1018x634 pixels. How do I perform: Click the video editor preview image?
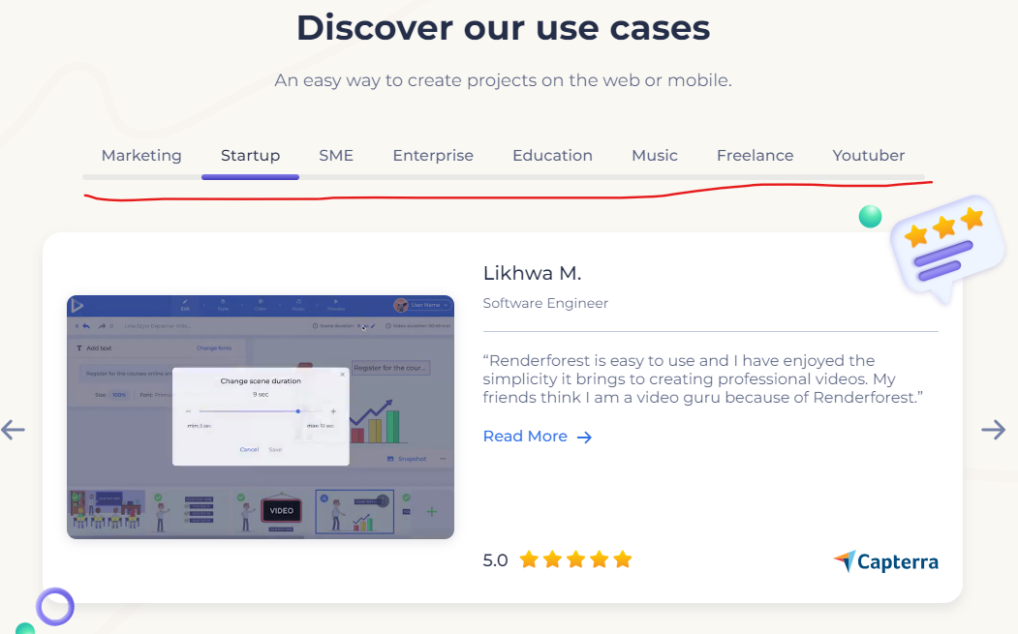pyautogui.click(x=261, y=417)
